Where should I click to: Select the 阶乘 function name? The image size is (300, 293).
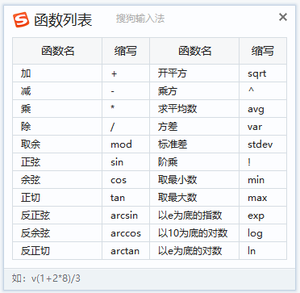click(168, 162)
